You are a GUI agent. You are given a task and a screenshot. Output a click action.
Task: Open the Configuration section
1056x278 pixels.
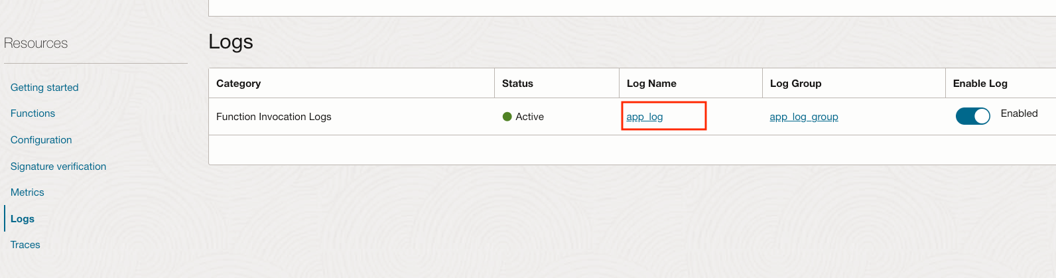click(x=41, y=140)
